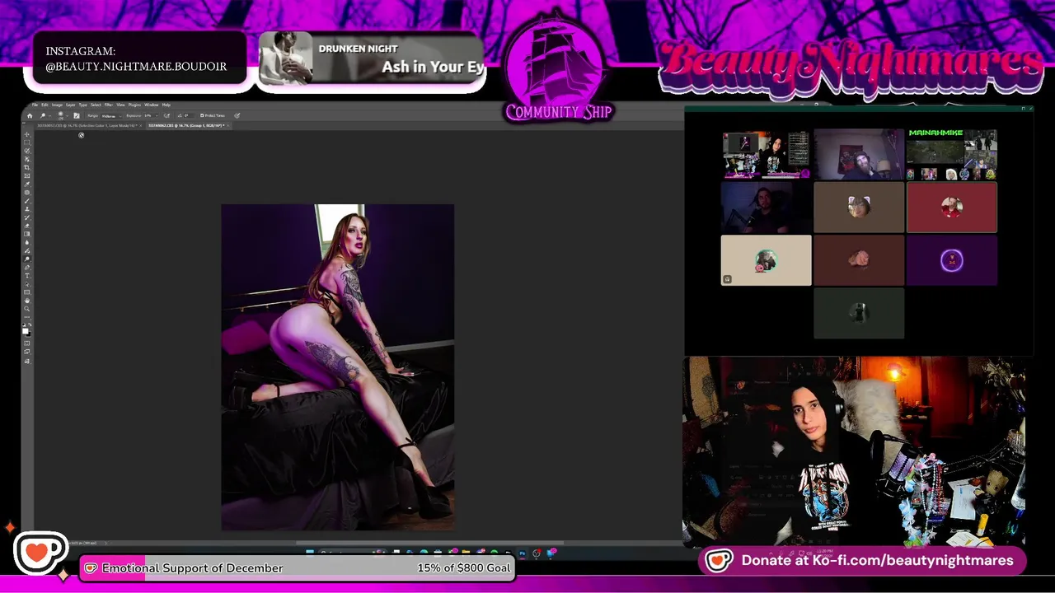
Task: Select the Dodge tool in the toolbar
Action: [x=27, y=259]
